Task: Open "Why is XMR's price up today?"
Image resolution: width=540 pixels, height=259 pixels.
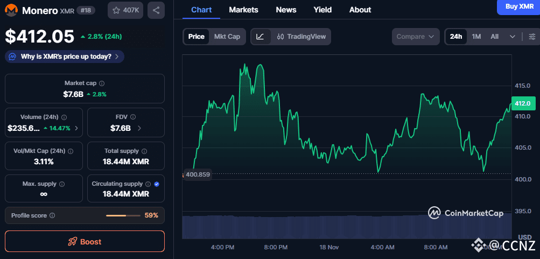Action: (65, 57)
